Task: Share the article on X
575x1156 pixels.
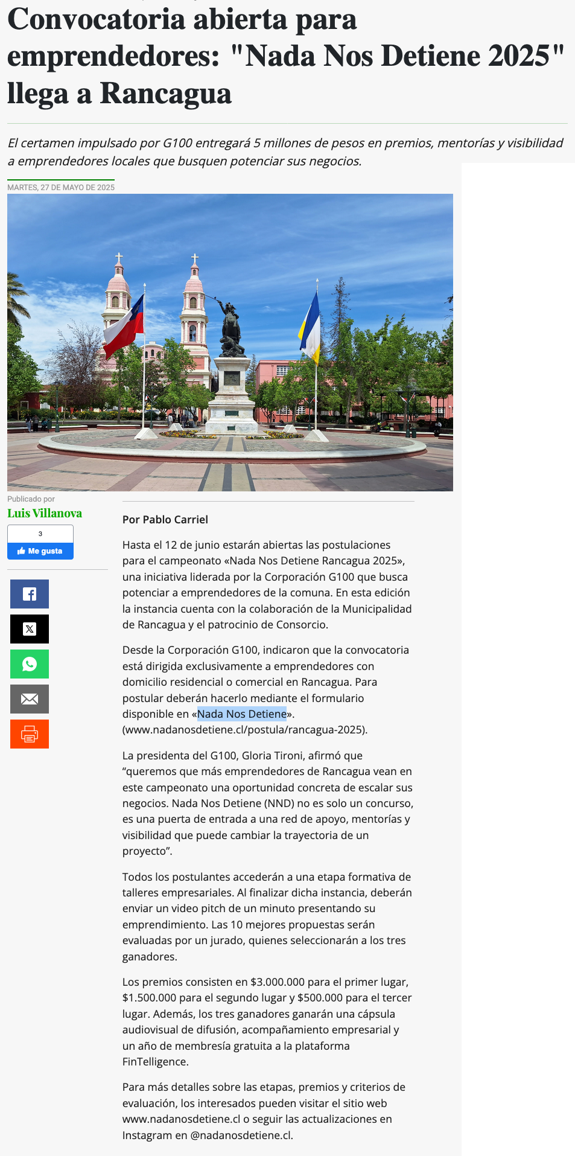Action: click(x=30, y=629)
